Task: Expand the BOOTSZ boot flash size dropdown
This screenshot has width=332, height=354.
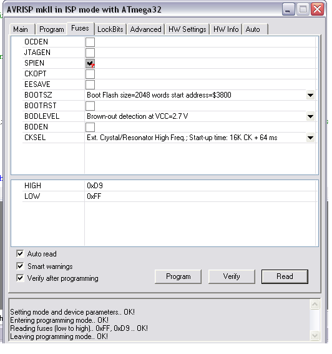Action: point(310,95)
